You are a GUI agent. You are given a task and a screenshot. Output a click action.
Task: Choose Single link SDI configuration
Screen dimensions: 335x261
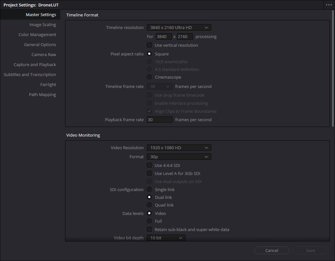click(x=149, y=189)
